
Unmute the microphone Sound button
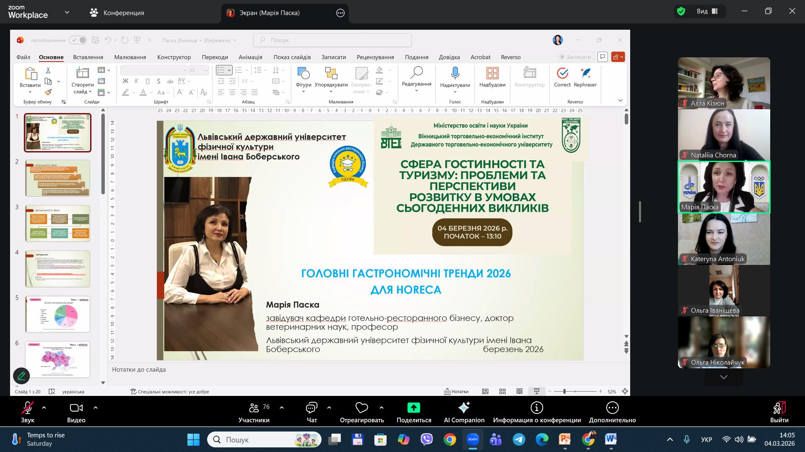click(28, 408)
